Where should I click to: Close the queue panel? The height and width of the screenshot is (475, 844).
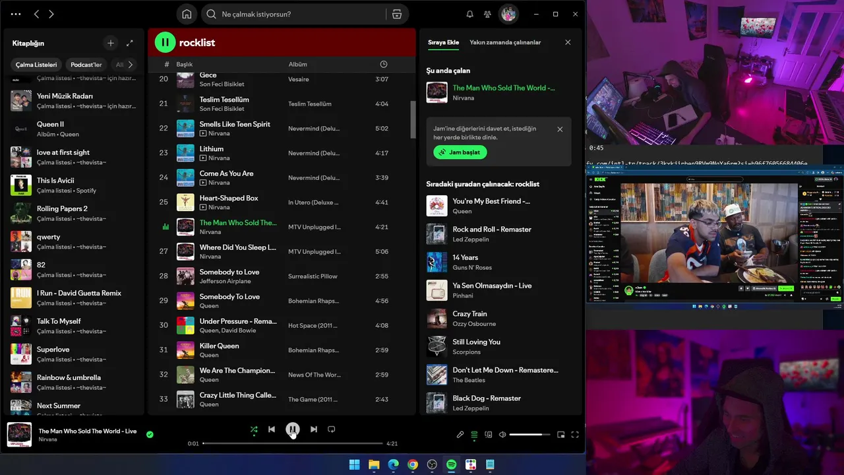pyautogui.click(x=568, y=42)
